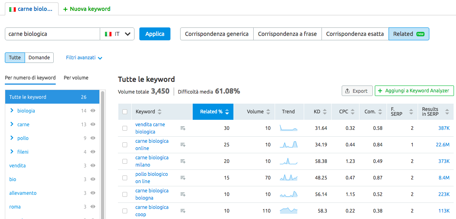Open the 387K results in SERP link
This screenshot has height=219, width=456.
444,128
